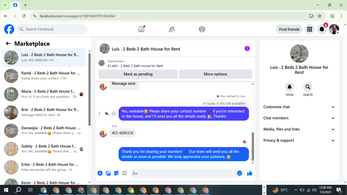
Task: Open the site information icon in address bar
Action: coord(35,16)
